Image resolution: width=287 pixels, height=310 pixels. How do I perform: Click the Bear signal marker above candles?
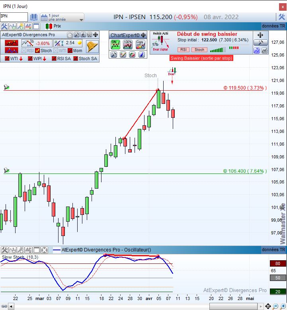point(172,72)
